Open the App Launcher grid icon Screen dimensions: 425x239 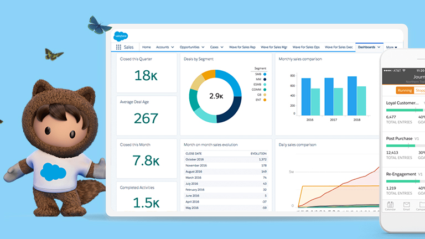point(118,48)
